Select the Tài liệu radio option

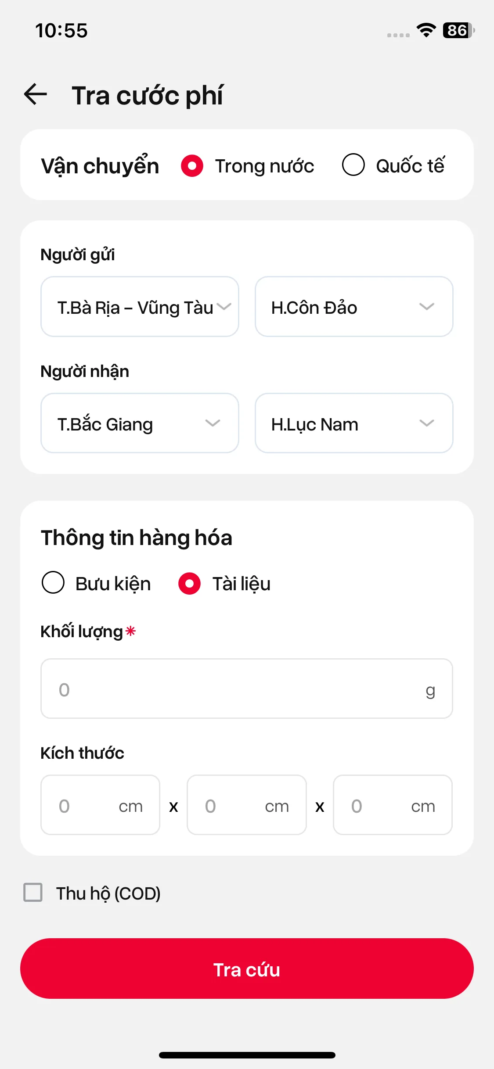190,583
